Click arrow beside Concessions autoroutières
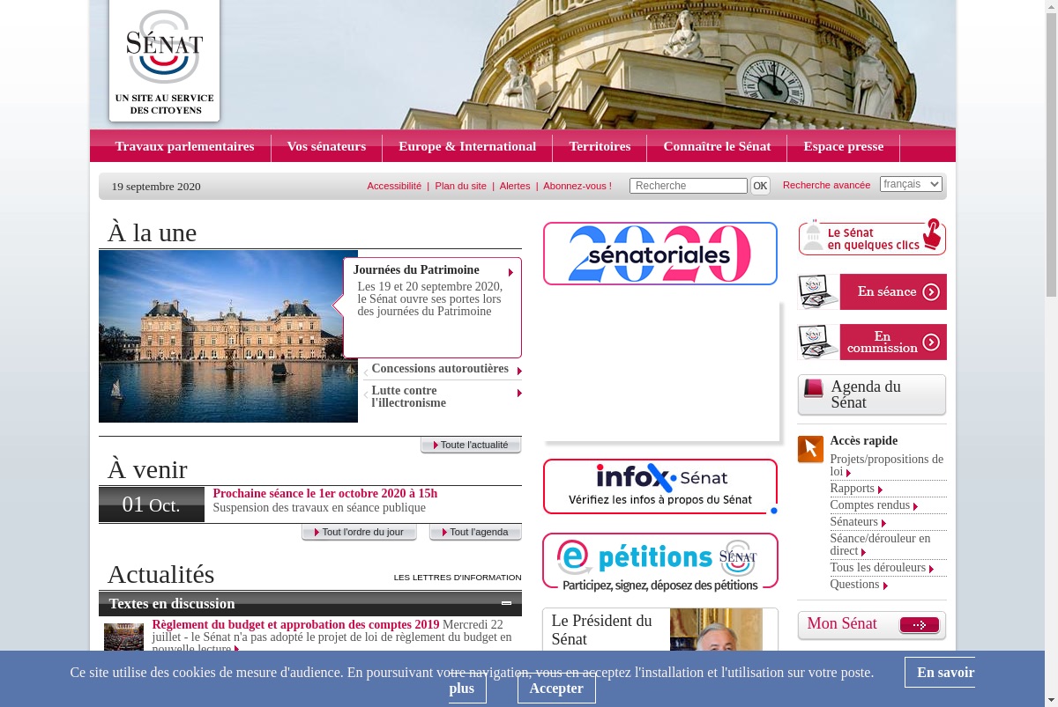 (519, 371)
